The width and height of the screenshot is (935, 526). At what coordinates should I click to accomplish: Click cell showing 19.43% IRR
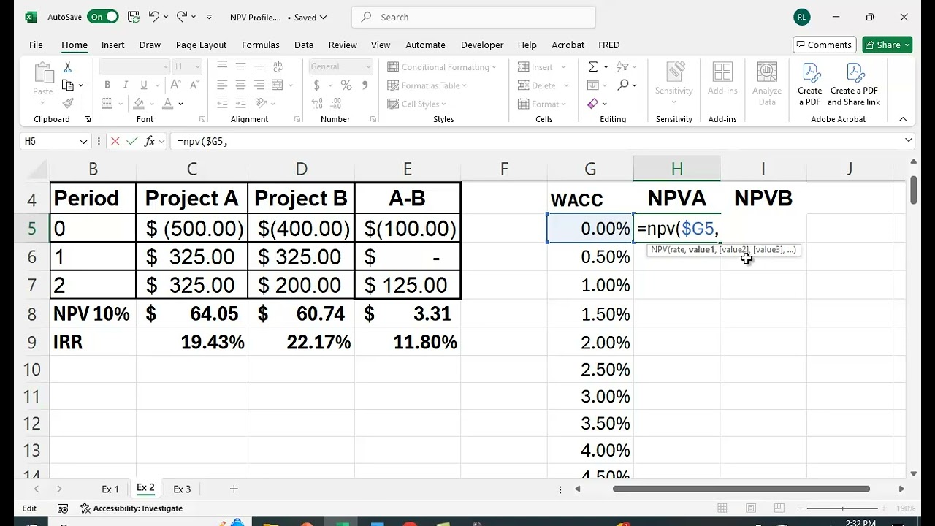pyautogui.click(x=192, y=342)
